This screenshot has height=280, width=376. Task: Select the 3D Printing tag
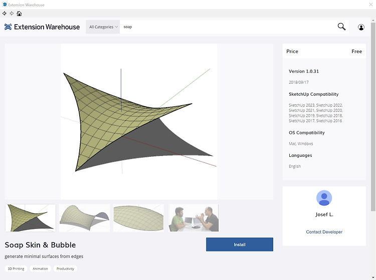pos(16,269)
